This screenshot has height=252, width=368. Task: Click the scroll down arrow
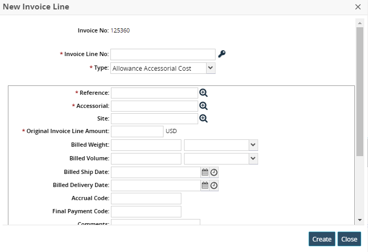click(x=360, y=220)
